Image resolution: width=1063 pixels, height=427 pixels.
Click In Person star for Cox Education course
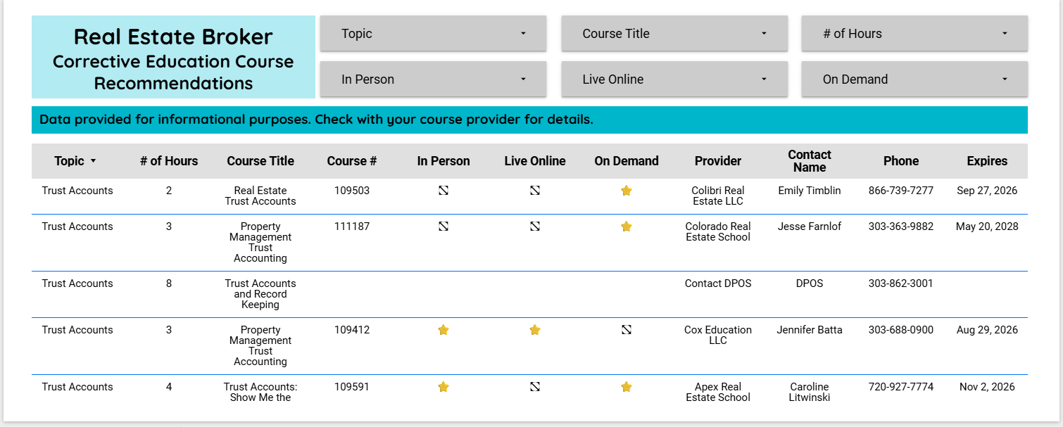click(x=444, y=330)
